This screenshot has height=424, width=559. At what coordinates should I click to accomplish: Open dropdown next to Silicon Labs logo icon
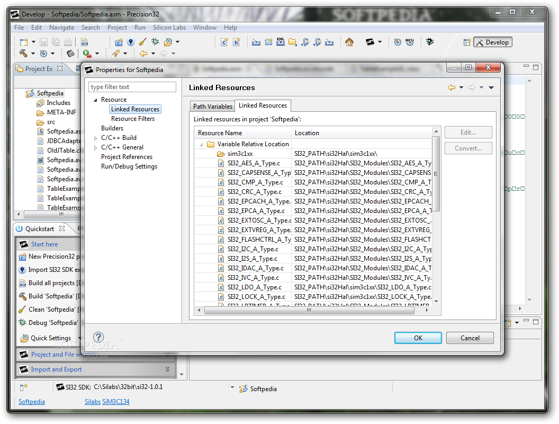pyautogui.click(x=380, y=42)
